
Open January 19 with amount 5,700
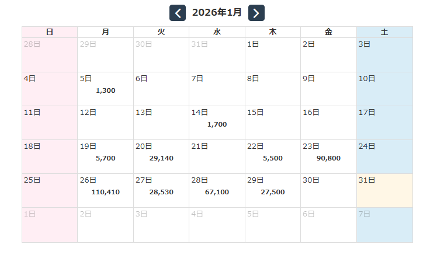click(105, 157)
